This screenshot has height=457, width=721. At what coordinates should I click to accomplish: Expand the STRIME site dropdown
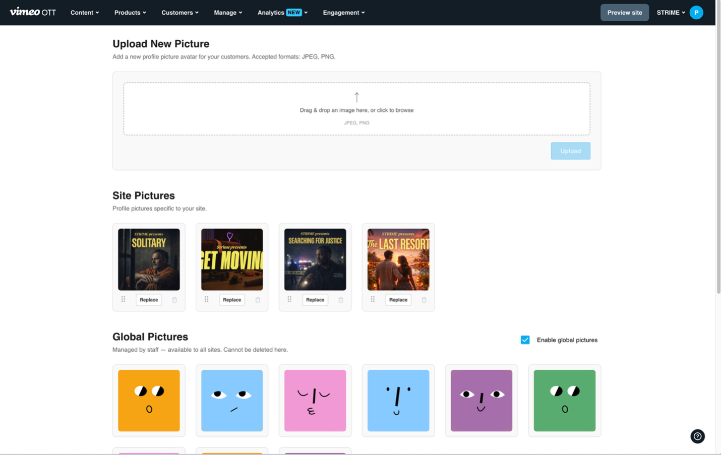[x=671, y=13]
